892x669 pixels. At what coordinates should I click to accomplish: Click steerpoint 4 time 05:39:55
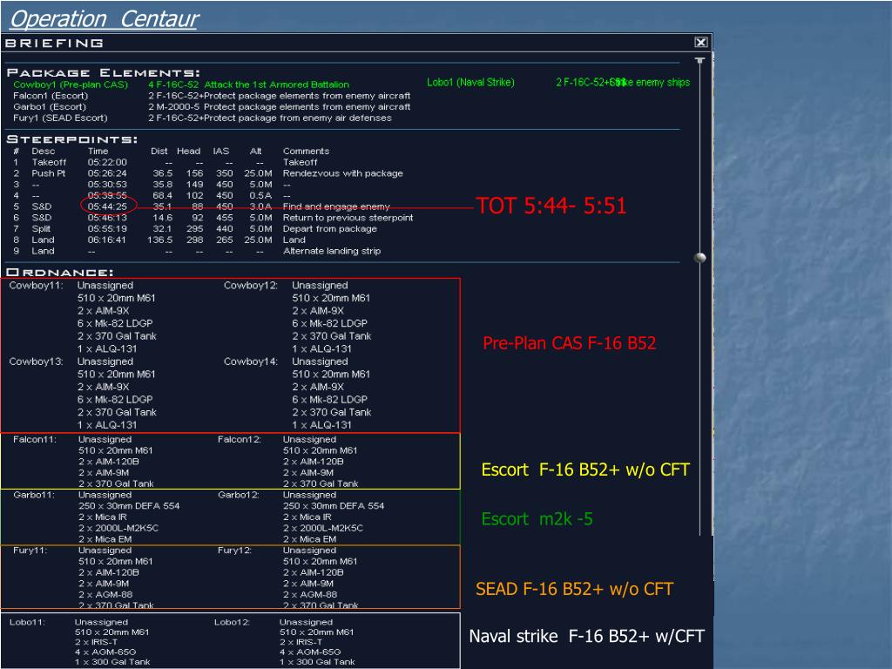point(107,195)
